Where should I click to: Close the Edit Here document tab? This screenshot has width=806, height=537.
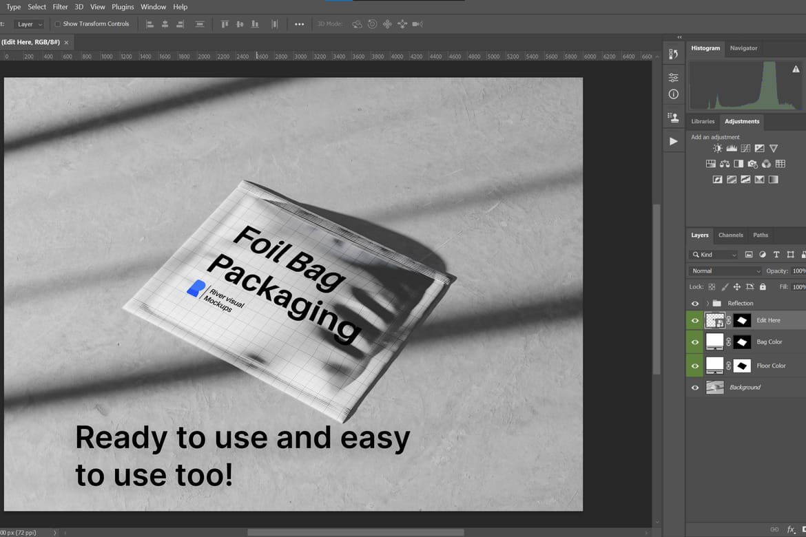click(x=66, y=43)
